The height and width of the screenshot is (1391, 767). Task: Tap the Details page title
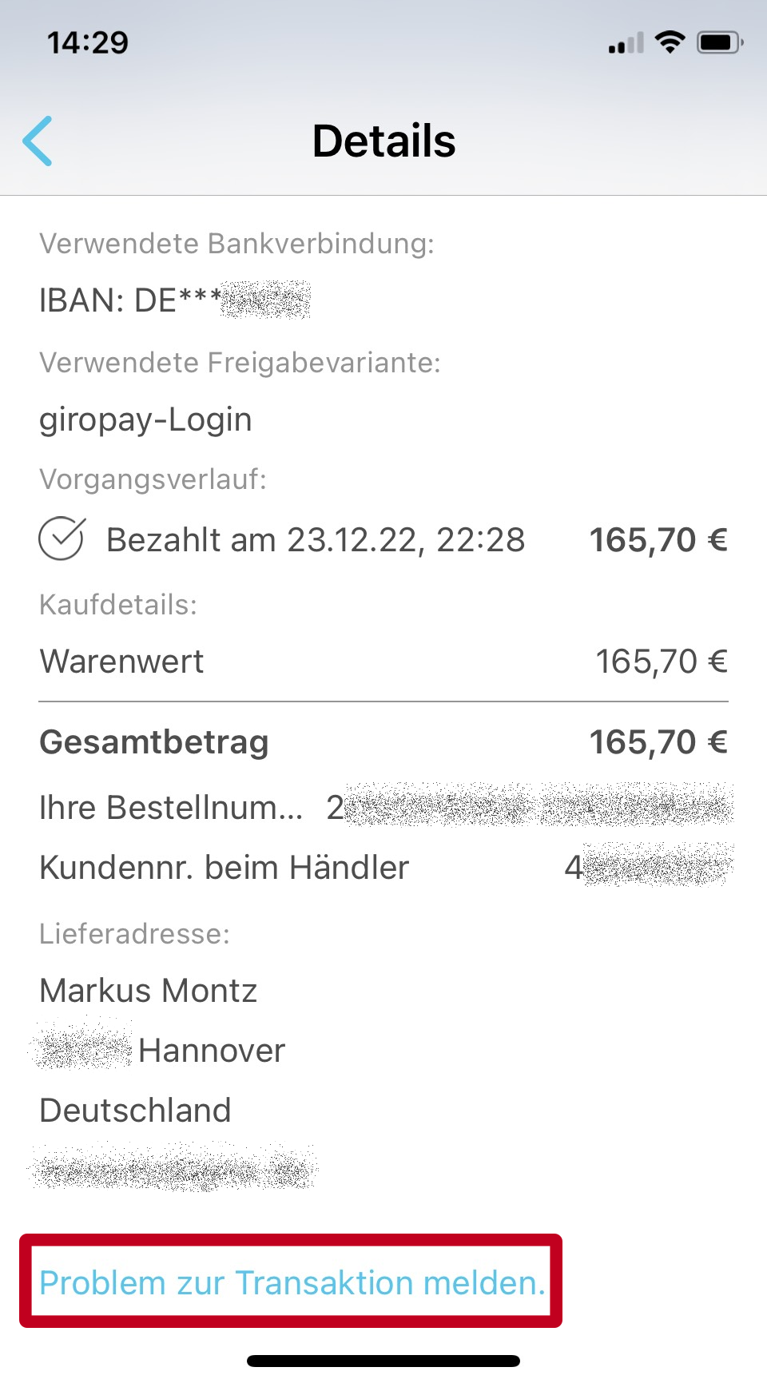(383, 141)
